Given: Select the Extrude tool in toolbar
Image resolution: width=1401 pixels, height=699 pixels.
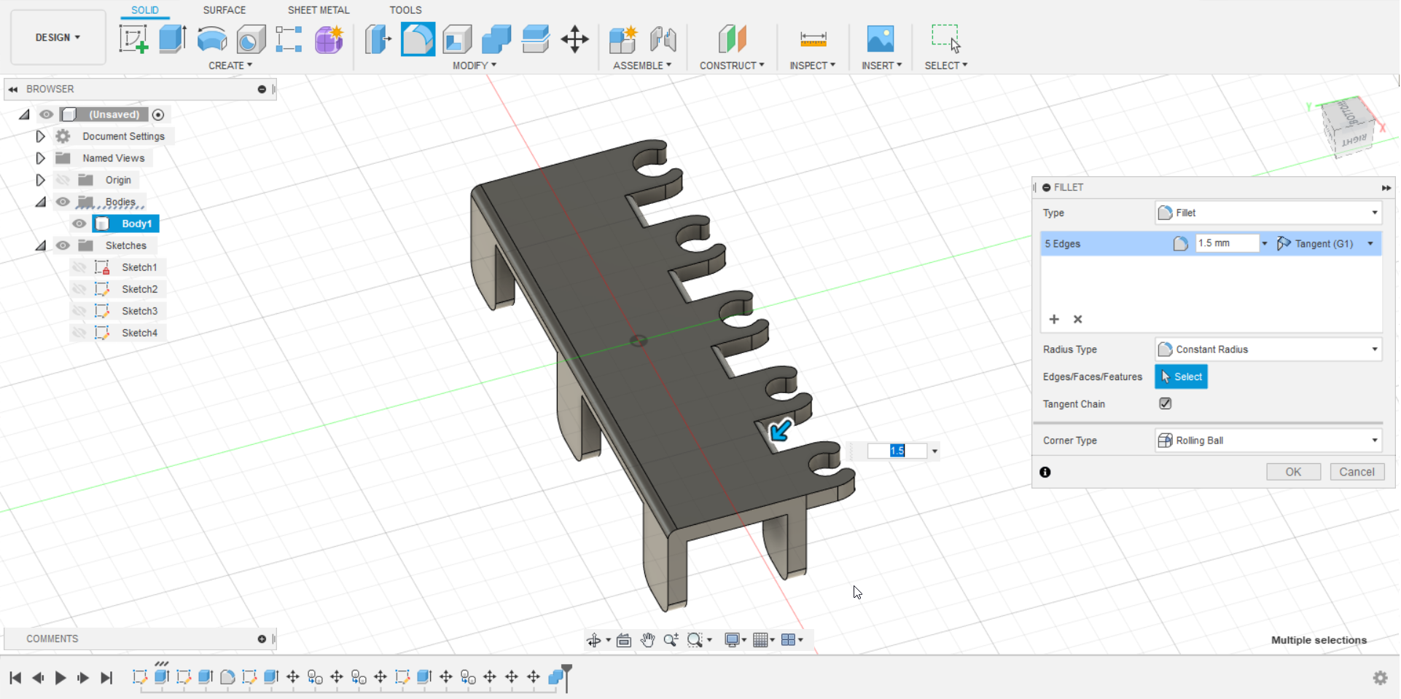Looking at the screenshot, I should coord(173,39).
